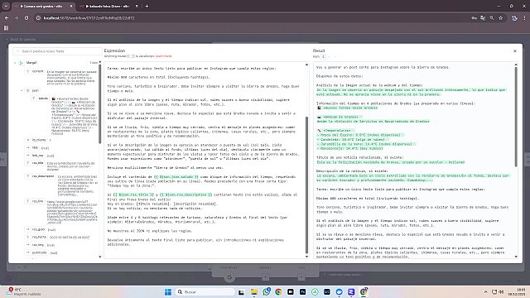Select the content field pill

point(35,72)
